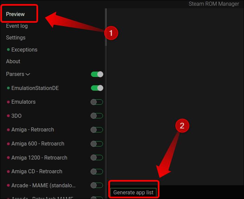Screen dimensions: 244x199
Task: Select the Amiga - Retroarch parser entry
Action: click(x=33, y=129)
